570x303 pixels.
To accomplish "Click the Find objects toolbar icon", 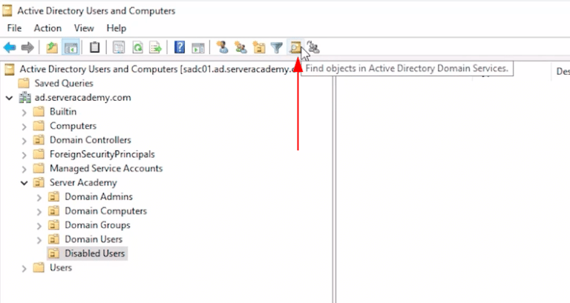I will click(x=295, y=48).
